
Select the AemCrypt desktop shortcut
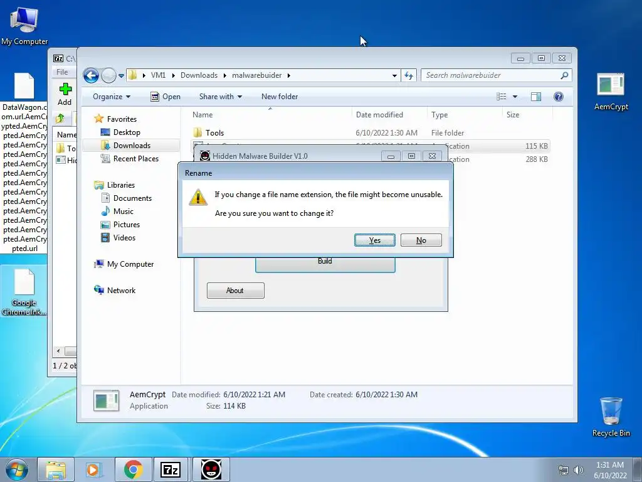point(611,92)
